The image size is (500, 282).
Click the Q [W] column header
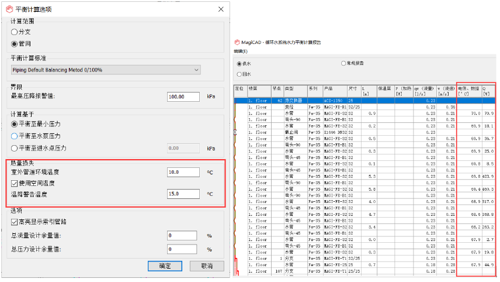point(488,91)
